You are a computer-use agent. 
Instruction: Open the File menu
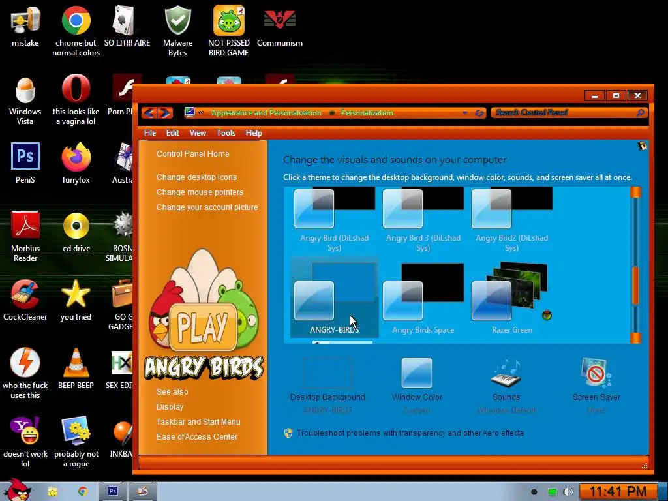pos(150,133)
